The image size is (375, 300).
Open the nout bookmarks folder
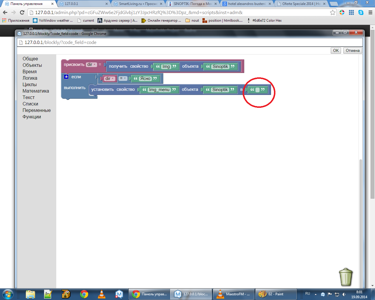click(192, 21)
